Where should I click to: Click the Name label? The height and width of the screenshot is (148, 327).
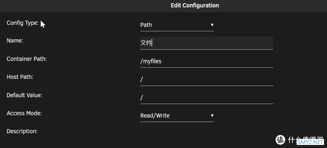15,41
